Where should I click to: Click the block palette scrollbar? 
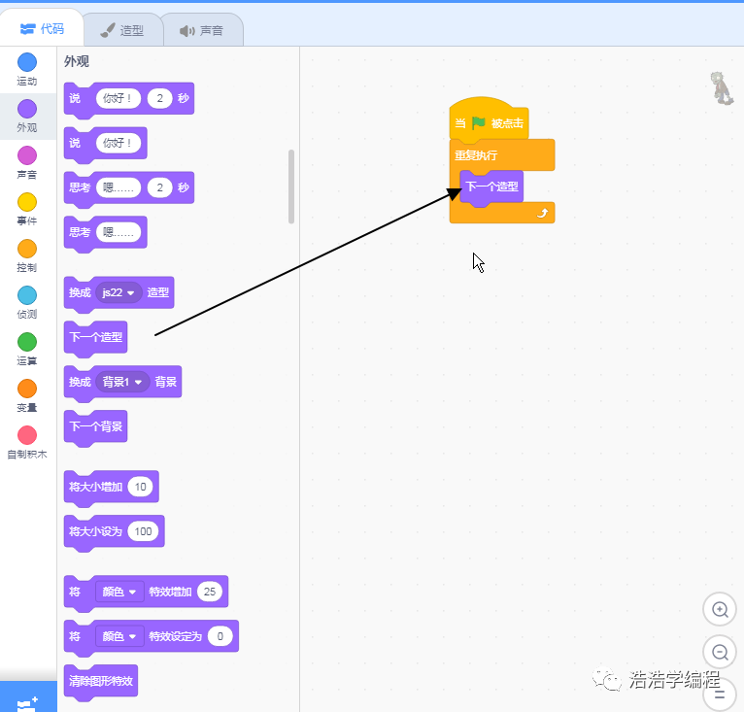(x=291, y=186)
